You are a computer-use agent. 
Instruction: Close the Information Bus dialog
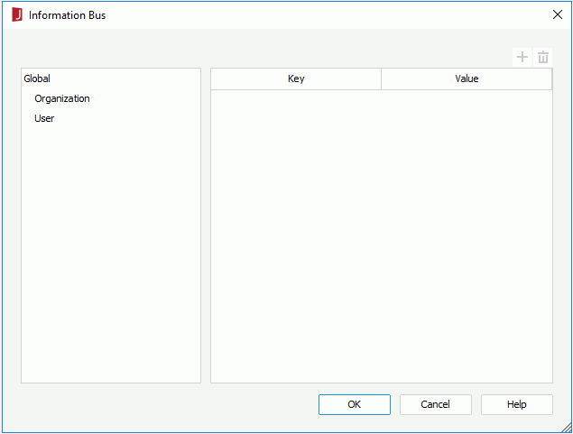click(x=558, y=14)
